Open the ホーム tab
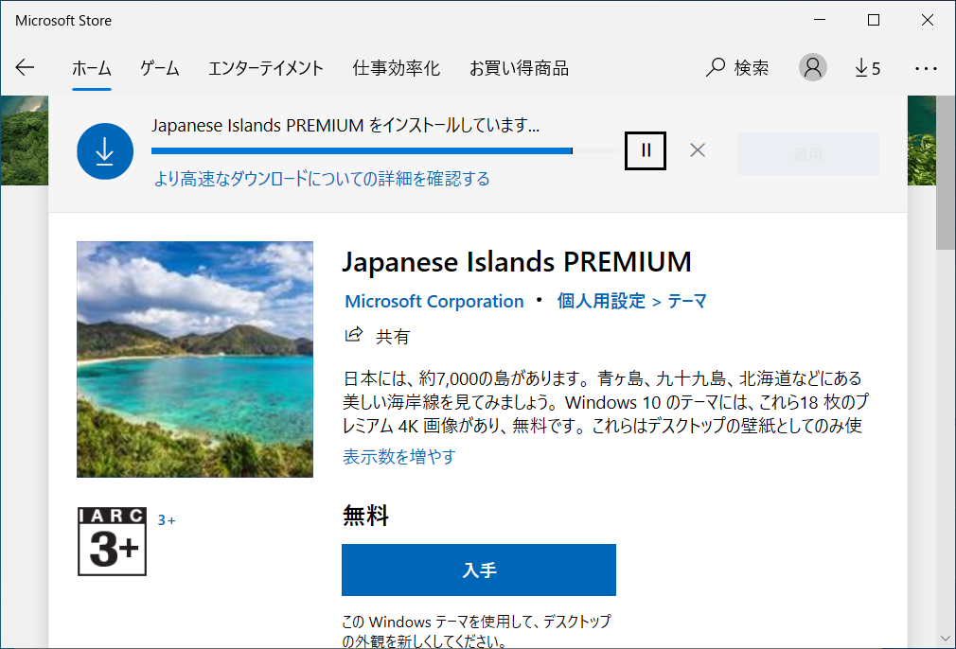Viewport: 956px width, 649px height. [x=92, y=67]
